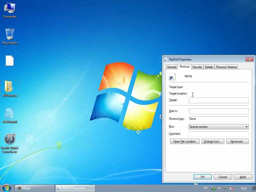
Task: Click the Safely Remove Hardware tray icon
Action: click(213, 188)
